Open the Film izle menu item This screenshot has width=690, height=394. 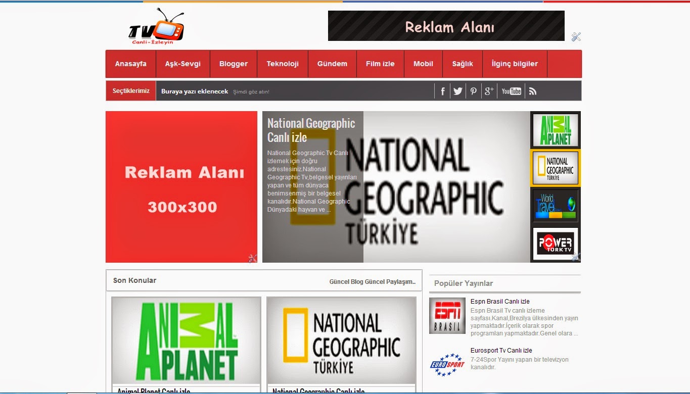pos(380,64)
